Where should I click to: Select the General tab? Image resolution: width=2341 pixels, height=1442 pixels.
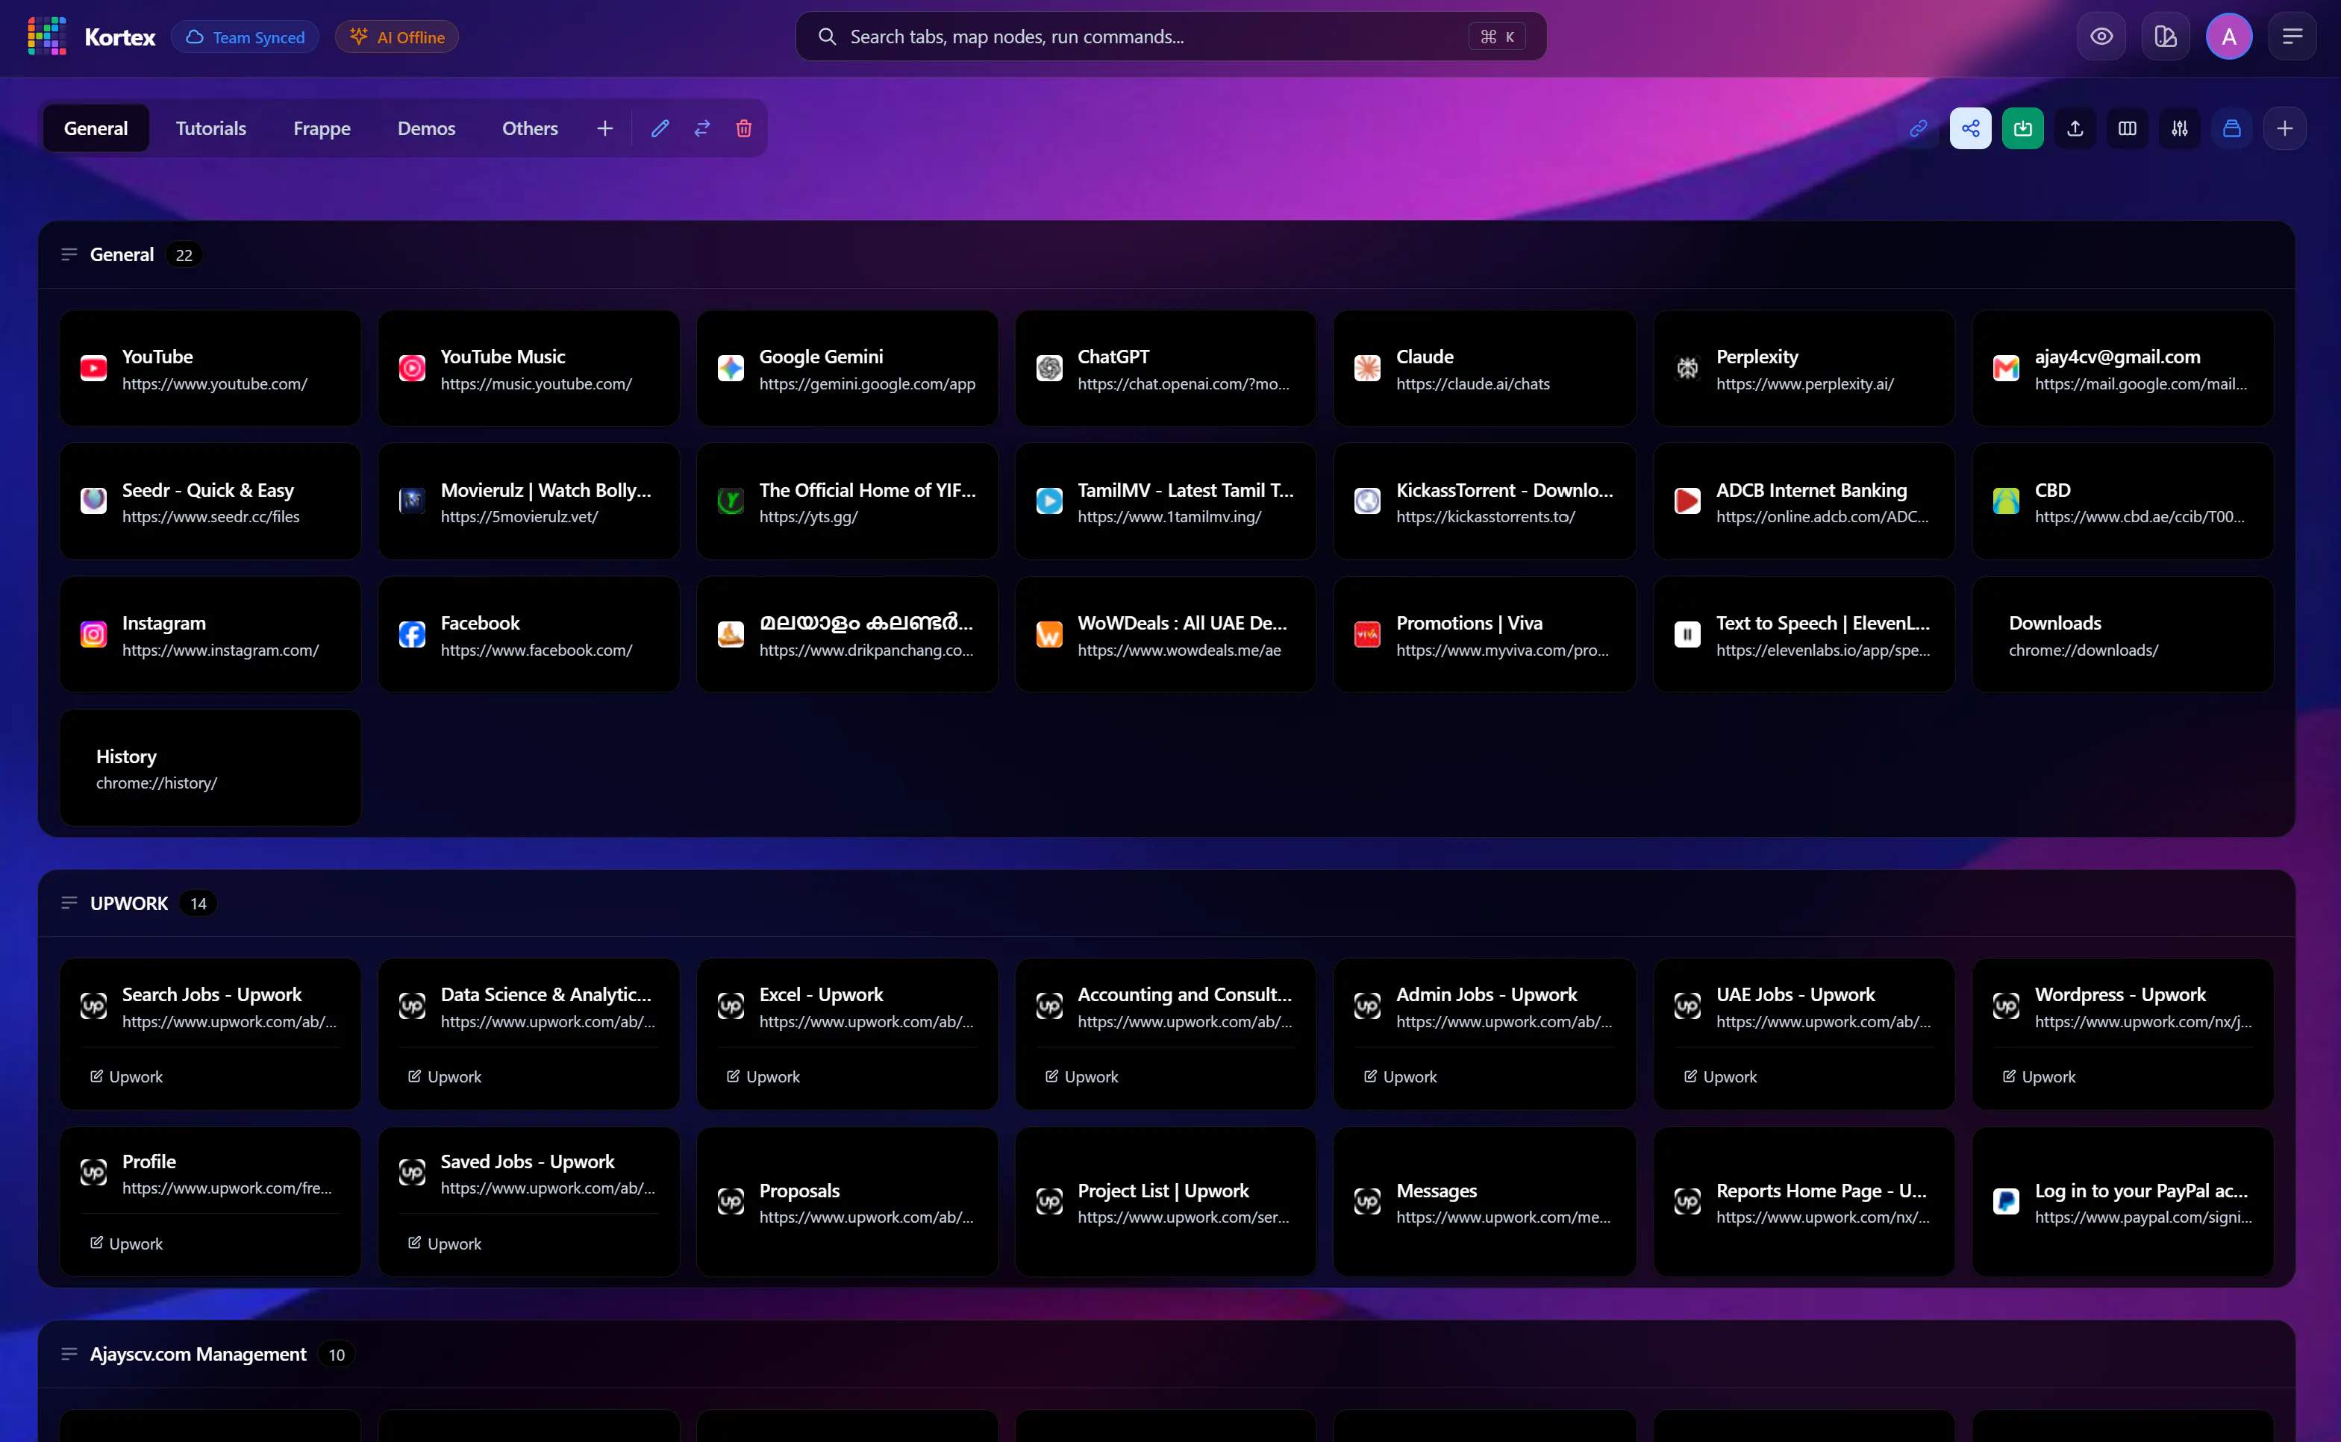click(x=96, y=128)
